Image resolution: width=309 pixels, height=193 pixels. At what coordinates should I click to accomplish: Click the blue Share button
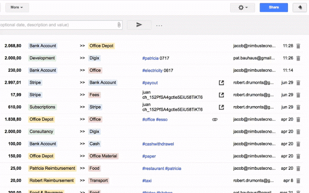click(274, 7)
